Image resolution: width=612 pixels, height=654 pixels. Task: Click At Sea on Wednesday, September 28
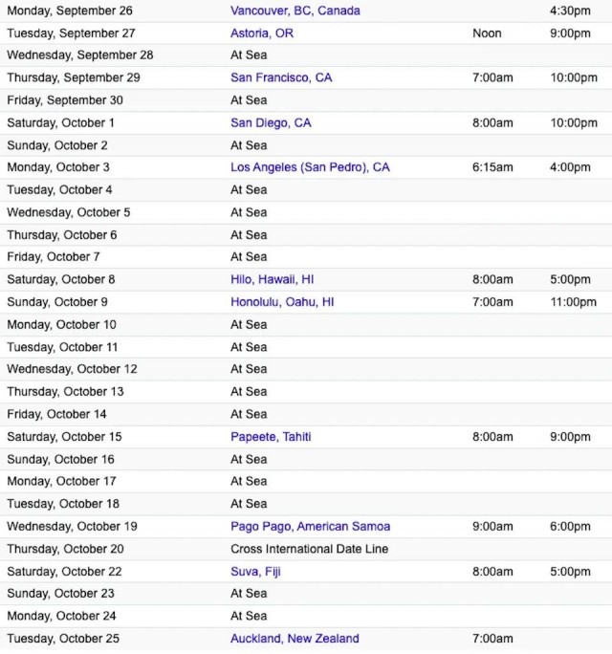[249, 55]
